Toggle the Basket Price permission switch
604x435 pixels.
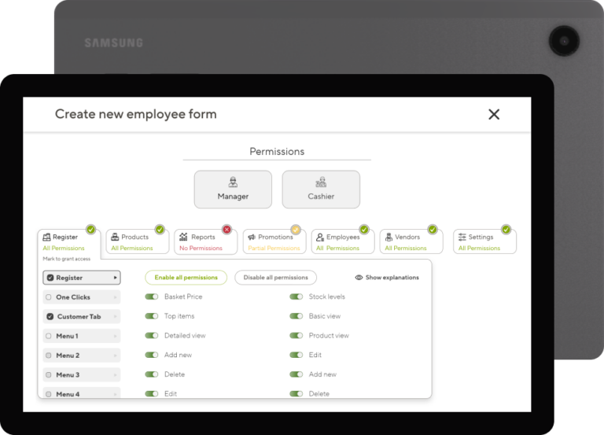(152, 297)
